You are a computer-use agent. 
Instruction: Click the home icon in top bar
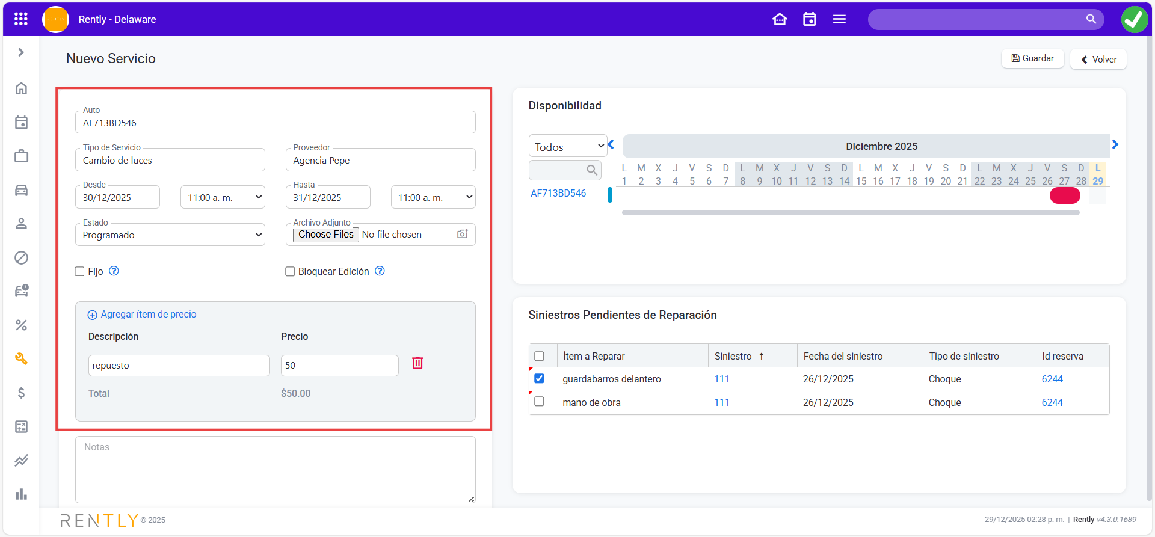click(780, 19)
